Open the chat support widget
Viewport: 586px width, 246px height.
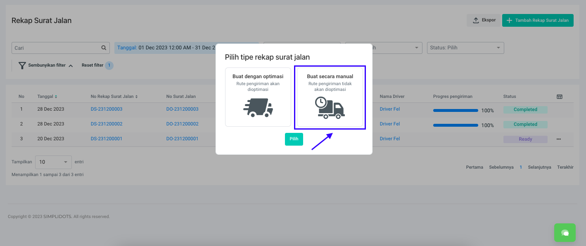click(x=565, y=233)
